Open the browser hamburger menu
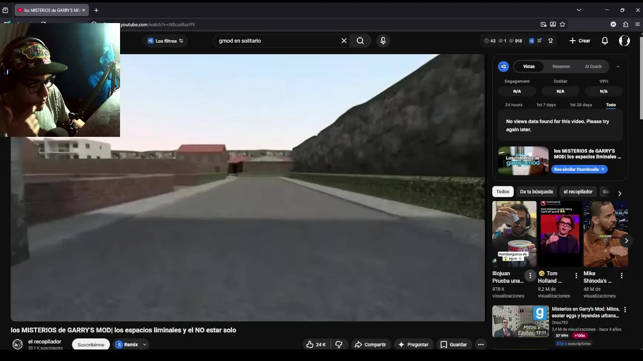Viewport: 643px width, 361px height. click(x=637, y=24)
